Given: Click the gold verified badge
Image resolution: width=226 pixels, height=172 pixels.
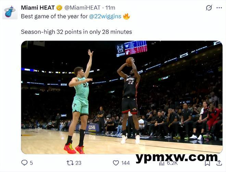Looking at the screenshot, I should tap(59, 8).
